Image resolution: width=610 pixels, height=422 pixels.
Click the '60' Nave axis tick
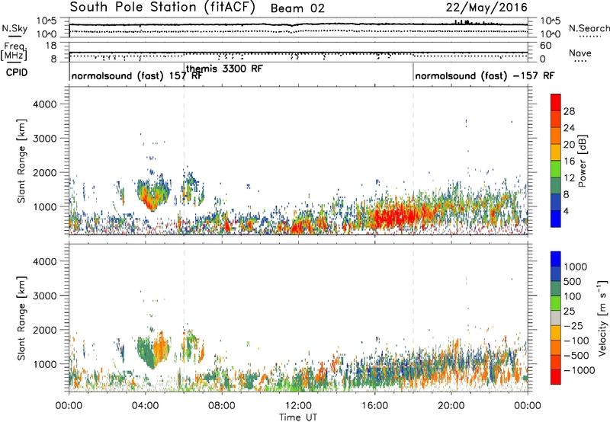pos(546,46)
